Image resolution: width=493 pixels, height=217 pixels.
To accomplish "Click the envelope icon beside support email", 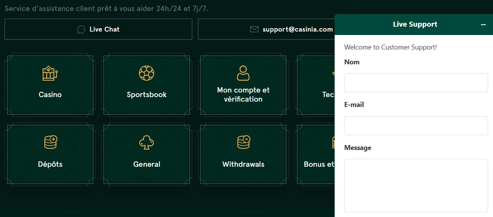I will [x=254, y=29].
